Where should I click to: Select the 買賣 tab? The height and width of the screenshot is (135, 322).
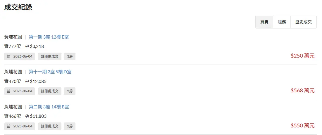click(x=264, y=22)
